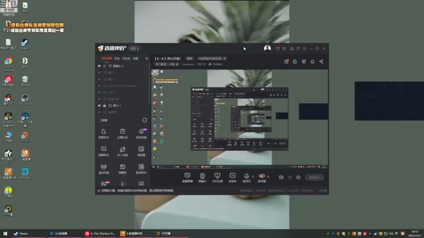Click the start live button at bottom right
This screenshot has width=424, height=238.
[314, 177]
